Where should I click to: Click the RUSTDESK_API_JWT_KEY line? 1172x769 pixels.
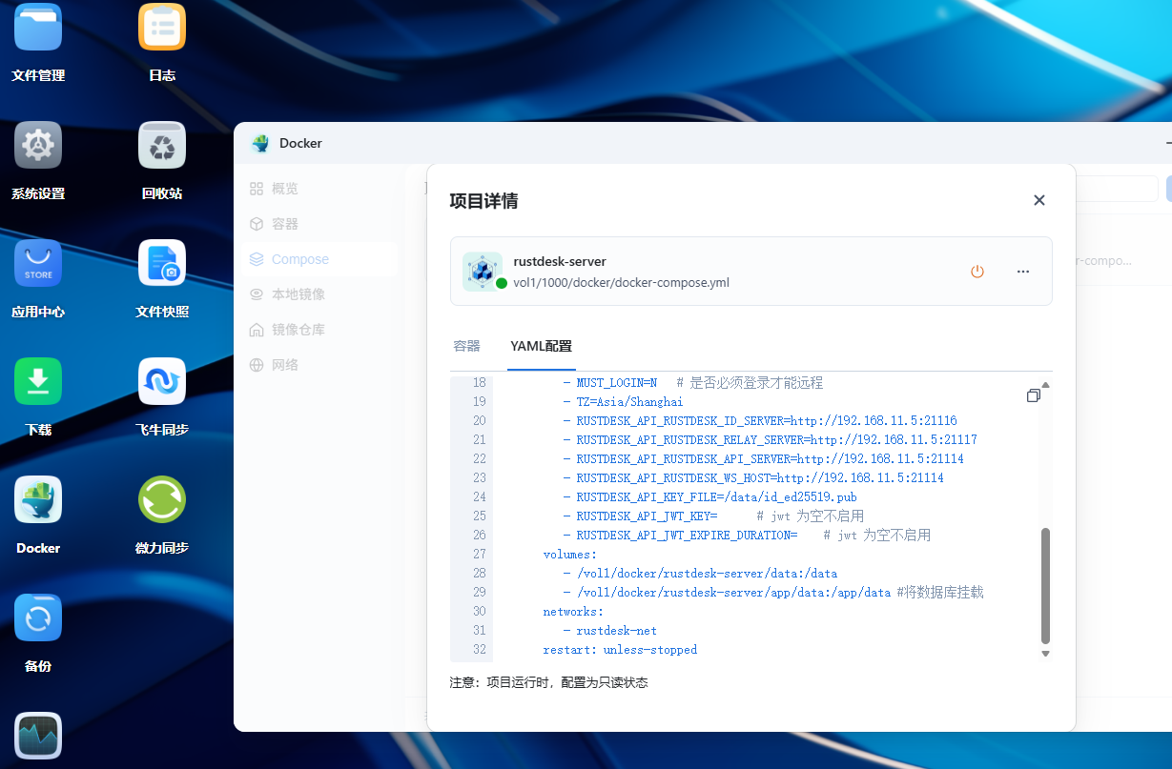coord(713,516)
